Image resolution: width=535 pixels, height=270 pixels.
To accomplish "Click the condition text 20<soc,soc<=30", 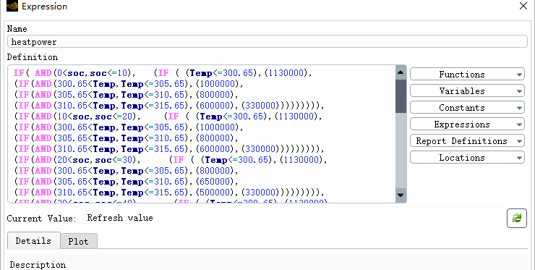I will pos(95,160).
